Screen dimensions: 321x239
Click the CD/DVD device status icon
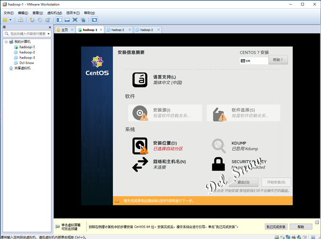pos(282,237)
